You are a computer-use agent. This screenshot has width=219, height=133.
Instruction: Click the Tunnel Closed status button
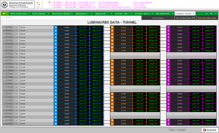[x=158, y=18]
